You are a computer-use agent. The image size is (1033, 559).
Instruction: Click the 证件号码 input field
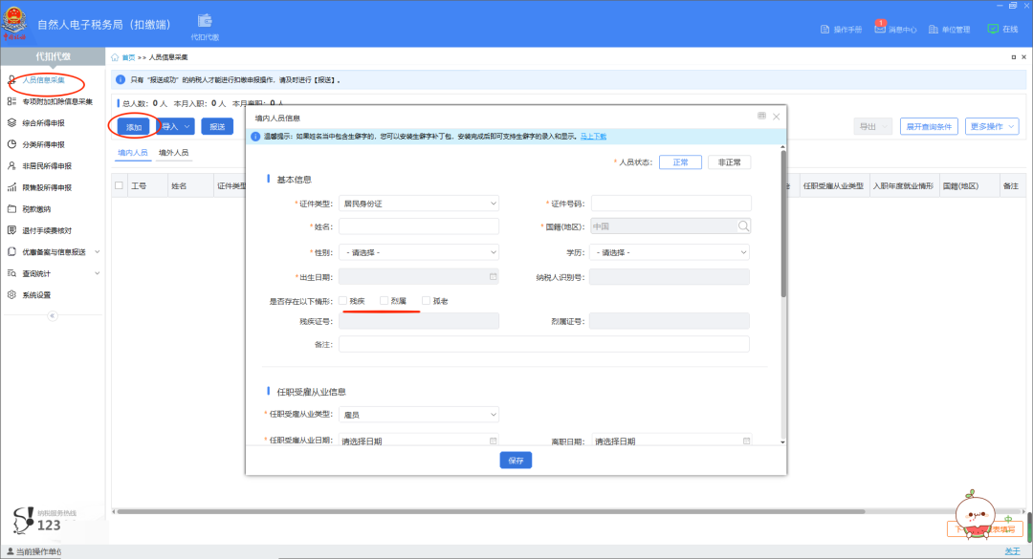(671, 204)
